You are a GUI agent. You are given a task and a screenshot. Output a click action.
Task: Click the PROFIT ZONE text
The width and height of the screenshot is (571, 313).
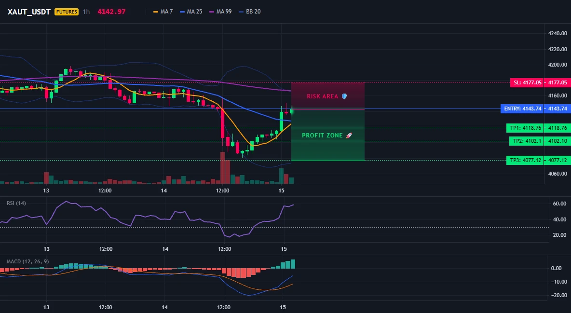[x=322, y=136]
